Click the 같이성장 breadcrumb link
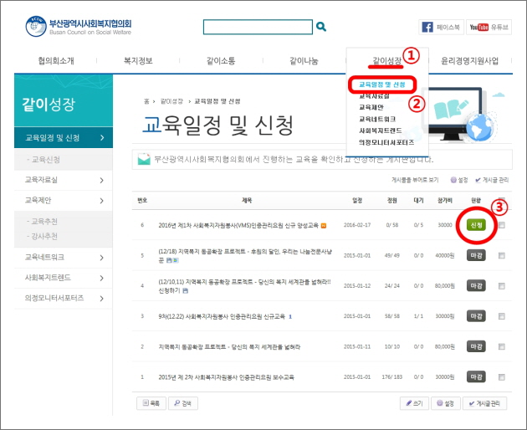Viewport: 527px width, 430px height. [x=171, y=101]
